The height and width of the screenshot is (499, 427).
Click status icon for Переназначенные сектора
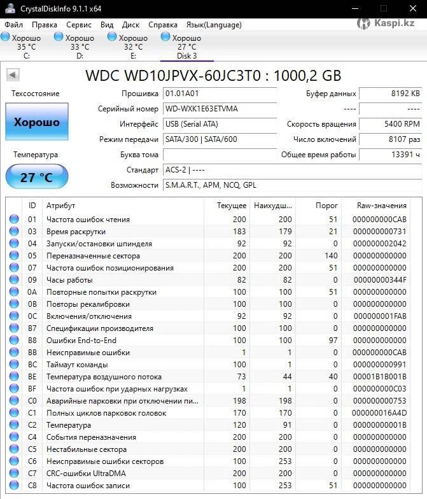[14, 255]
